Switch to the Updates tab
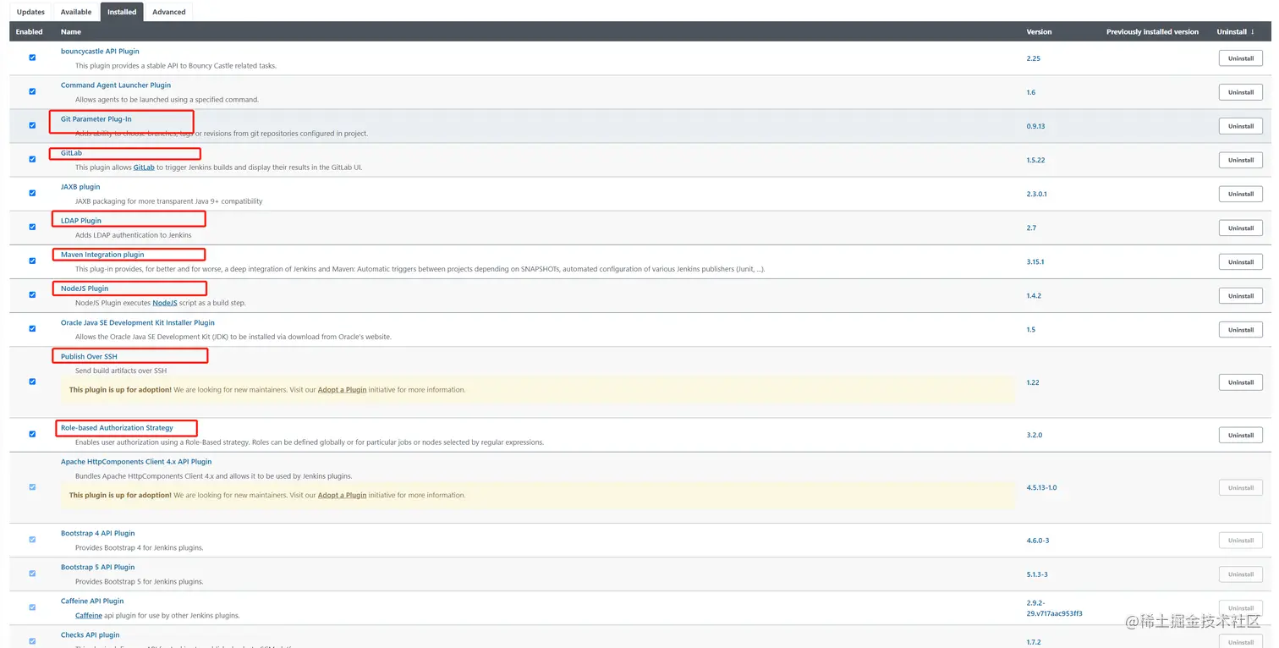The width and height of the screenshot is (1279, 648). [30, 12]
